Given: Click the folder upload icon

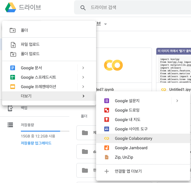Looking at the screenshot, I should (x=13, y=54).
